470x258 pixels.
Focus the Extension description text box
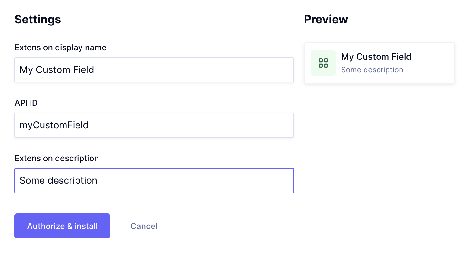[x=154, y=181]
